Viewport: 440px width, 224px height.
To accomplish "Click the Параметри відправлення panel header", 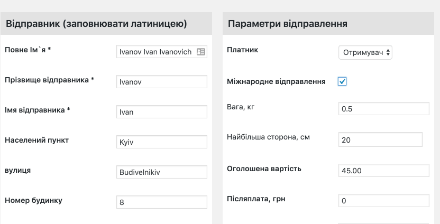I will tap(328, 24).
